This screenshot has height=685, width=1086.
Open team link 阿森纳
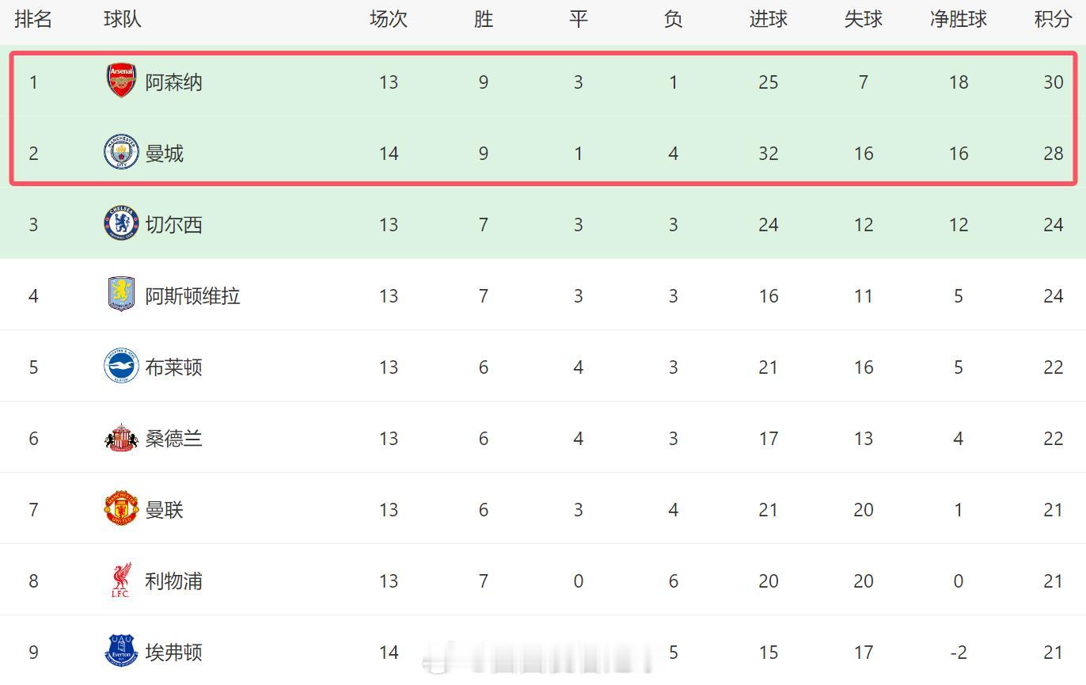(173, 82)
